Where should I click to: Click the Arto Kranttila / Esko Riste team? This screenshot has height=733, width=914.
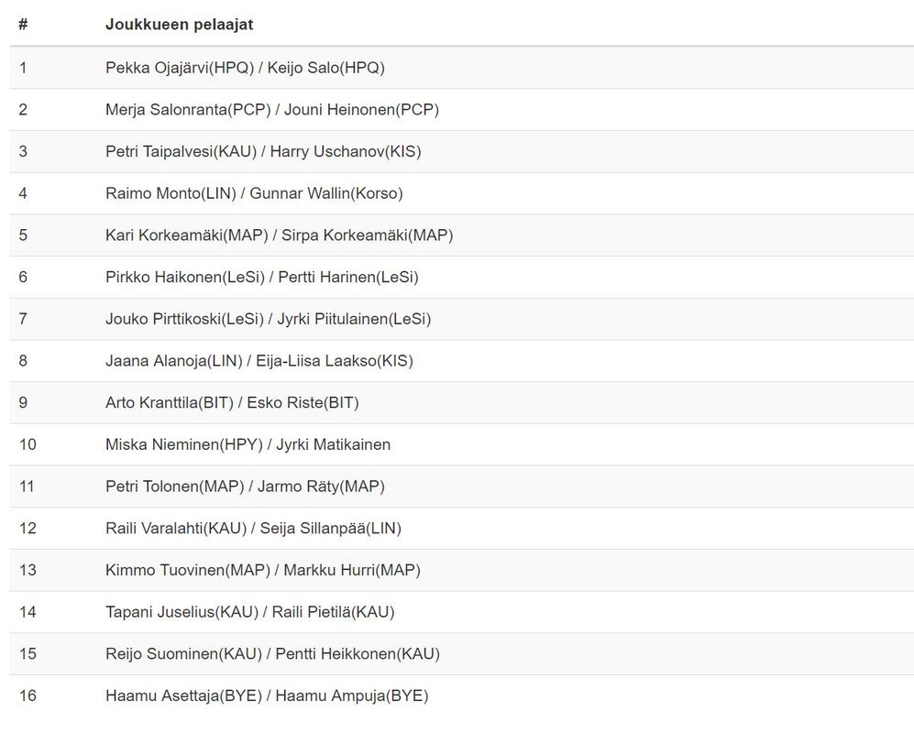[232, 403]
